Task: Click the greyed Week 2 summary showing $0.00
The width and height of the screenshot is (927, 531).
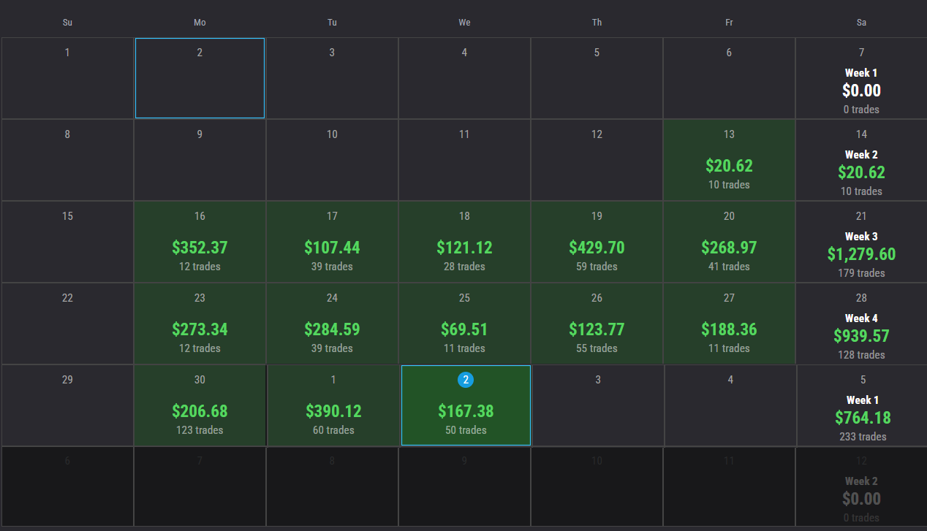Action: coord(861,486)
